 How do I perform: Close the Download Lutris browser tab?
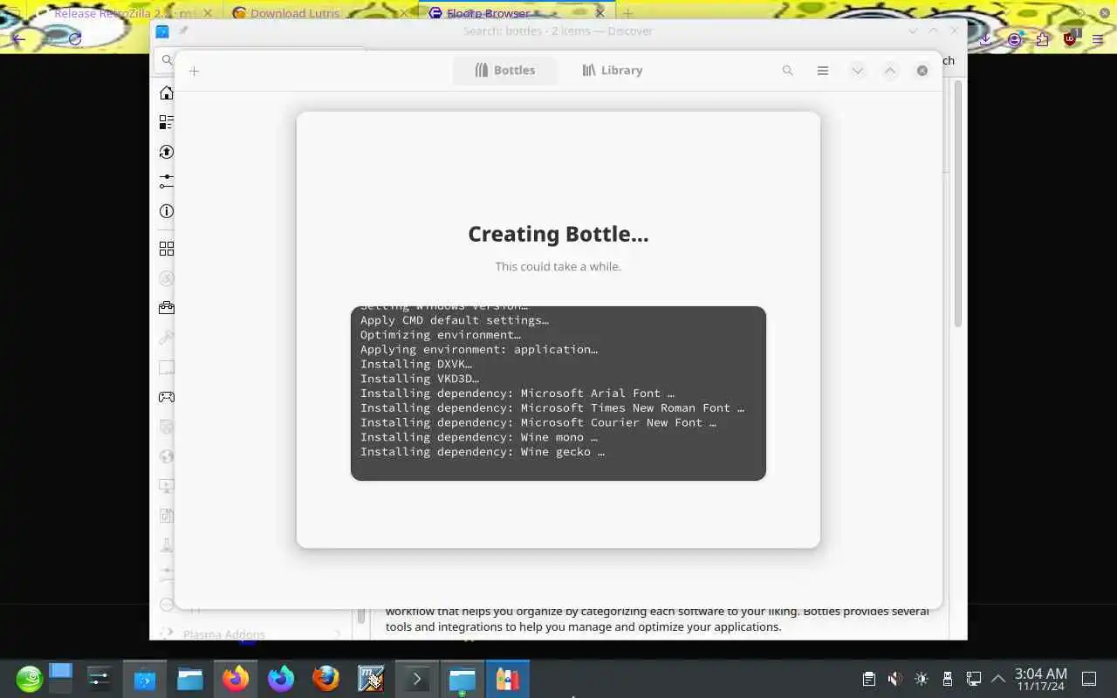tap(403, 13)
